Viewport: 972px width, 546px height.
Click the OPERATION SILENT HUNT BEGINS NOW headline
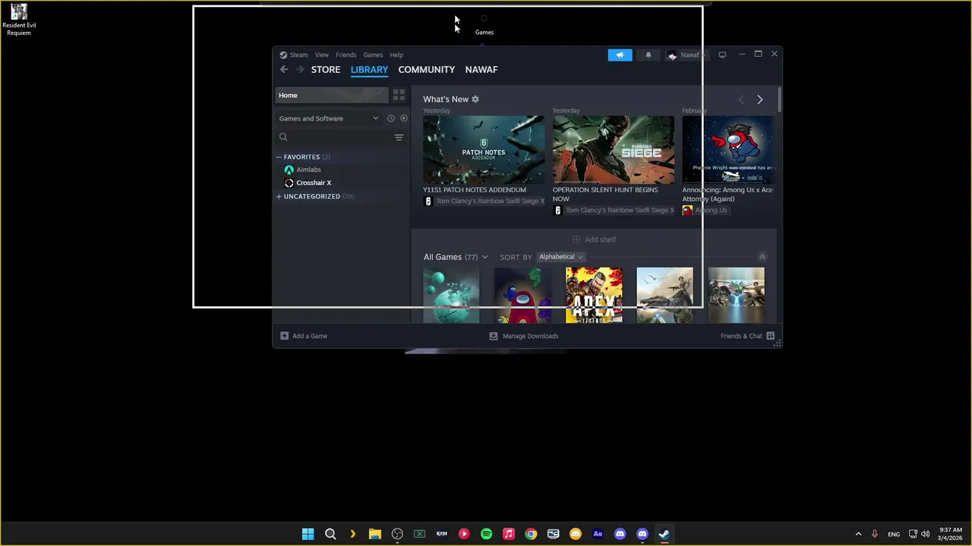(605, 194)
